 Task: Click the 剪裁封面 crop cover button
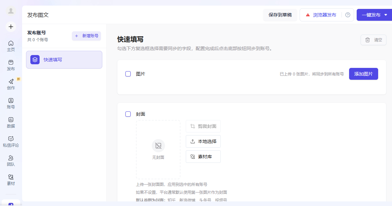pos(203,126)
